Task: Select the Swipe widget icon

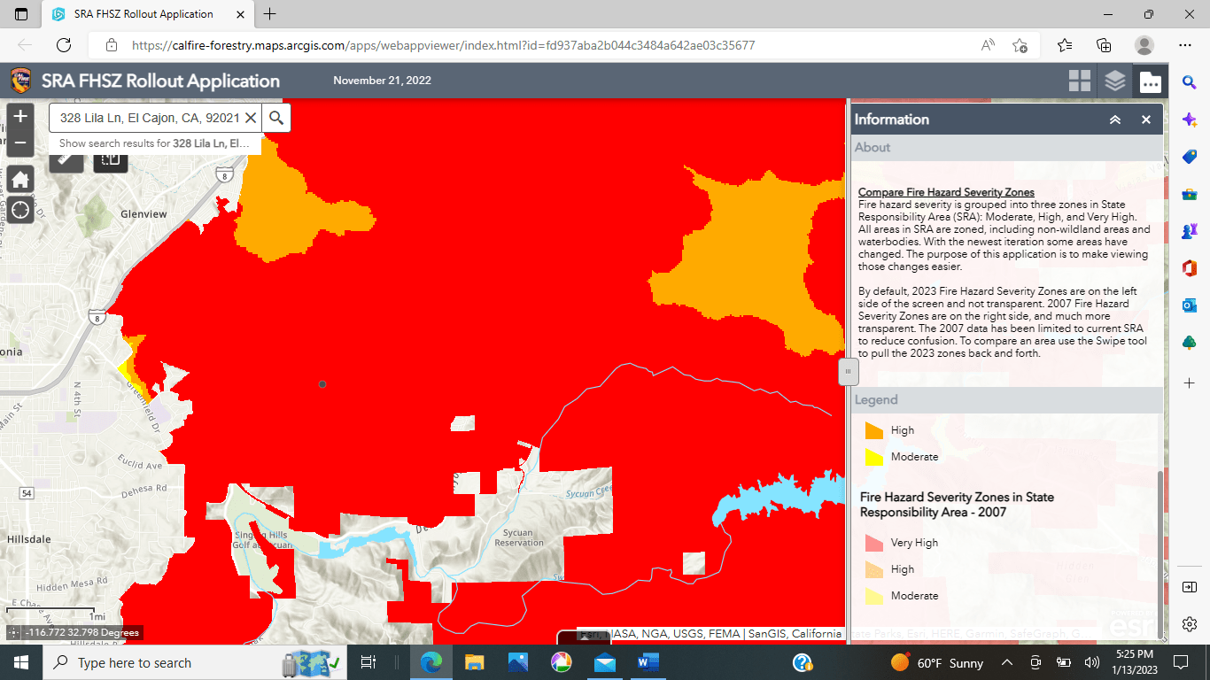Action: [110, 161]
